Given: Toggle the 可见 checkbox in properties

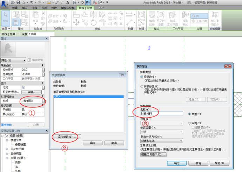Looking at the screenshot, I should 23,87.
